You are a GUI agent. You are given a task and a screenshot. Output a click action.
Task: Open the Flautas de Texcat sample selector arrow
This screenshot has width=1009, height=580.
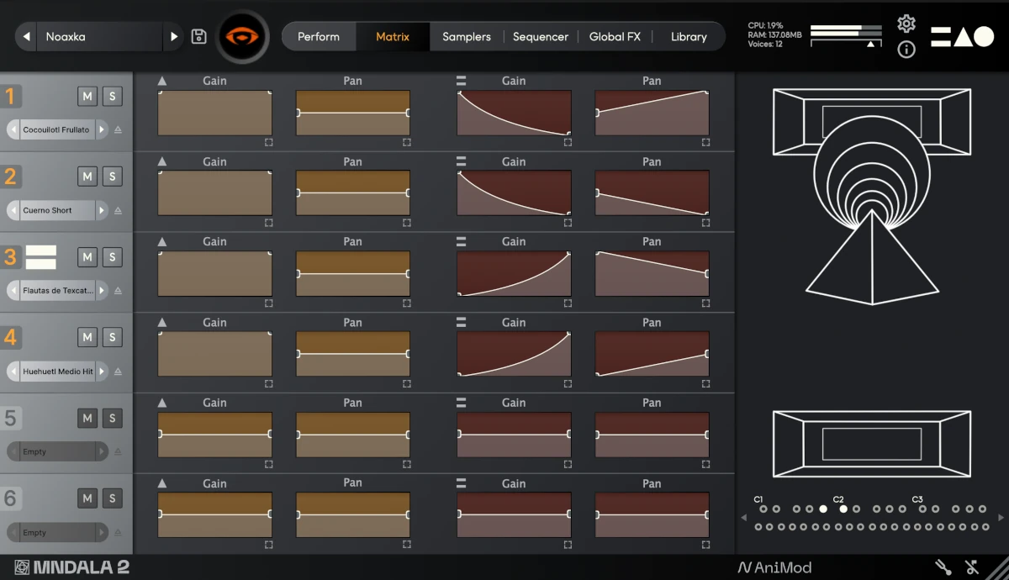point(101,290)
